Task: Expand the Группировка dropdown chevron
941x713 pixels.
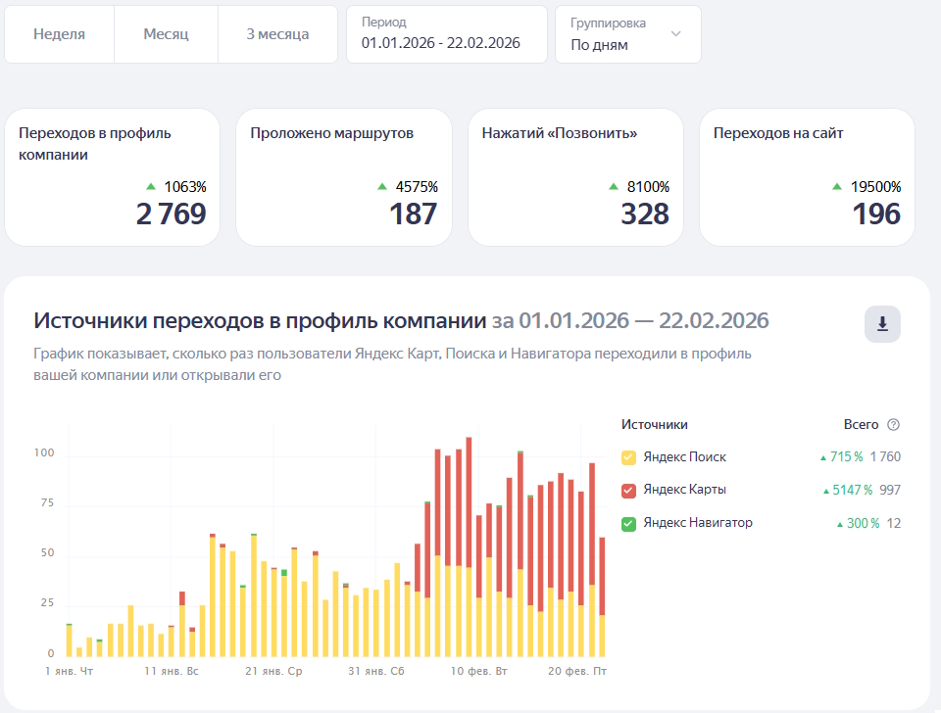Action: click(675, 33)
